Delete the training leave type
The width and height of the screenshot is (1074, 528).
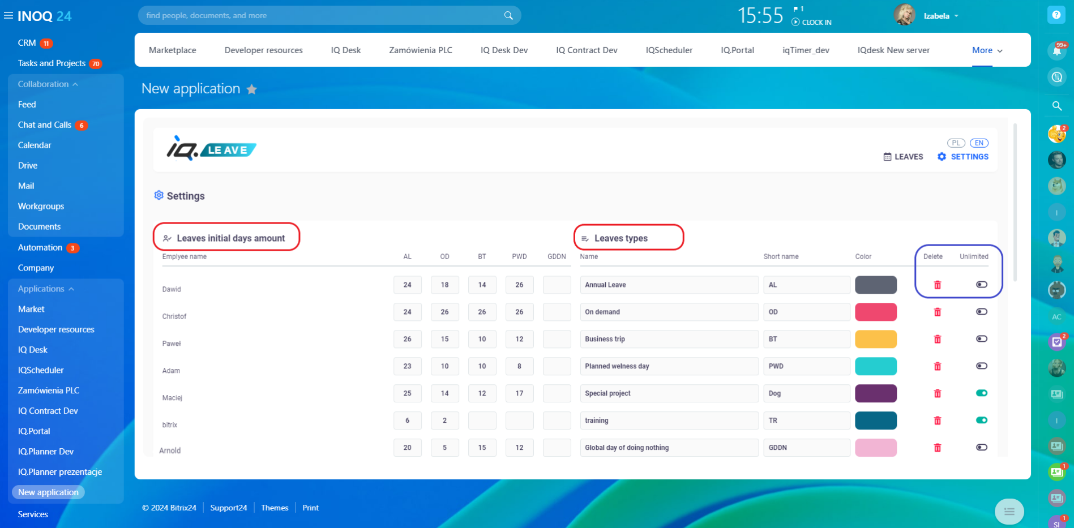click(x=938, y=420)
